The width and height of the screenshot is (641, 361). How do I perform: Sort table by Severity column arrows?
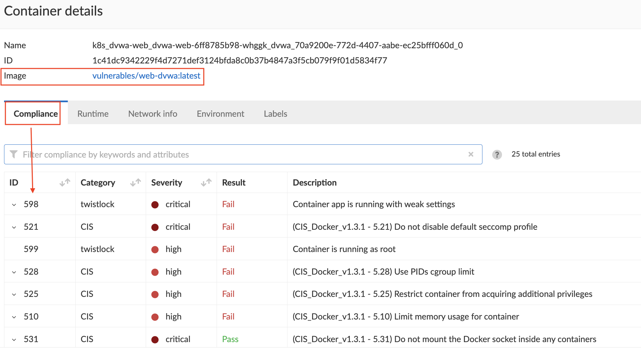(x=206, y=183)
